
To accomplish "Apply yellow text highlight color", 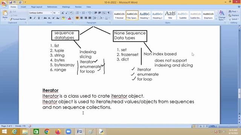I will [63, 18].
